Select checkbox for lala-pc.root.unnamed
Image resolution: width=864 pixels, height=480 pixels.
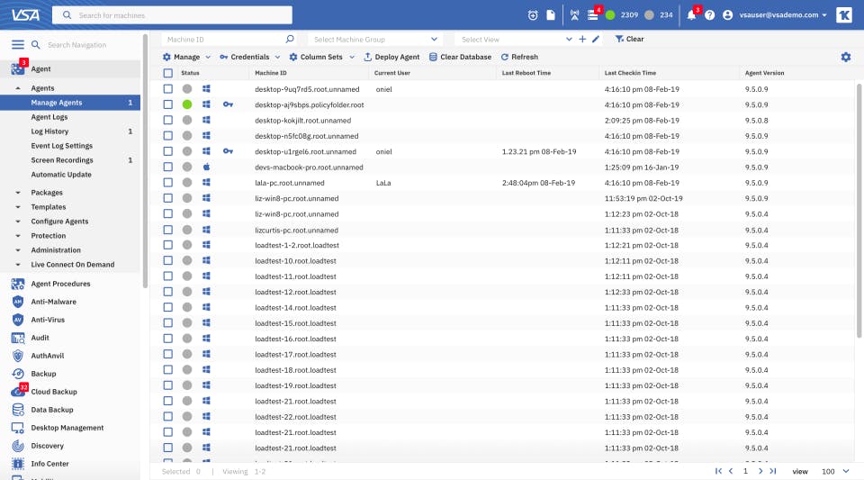[x=167, y=183]
